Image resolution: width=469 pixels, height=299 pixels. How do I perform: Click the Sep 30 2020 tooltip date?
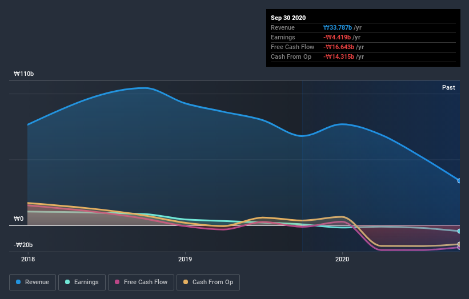tap(288, 18)
